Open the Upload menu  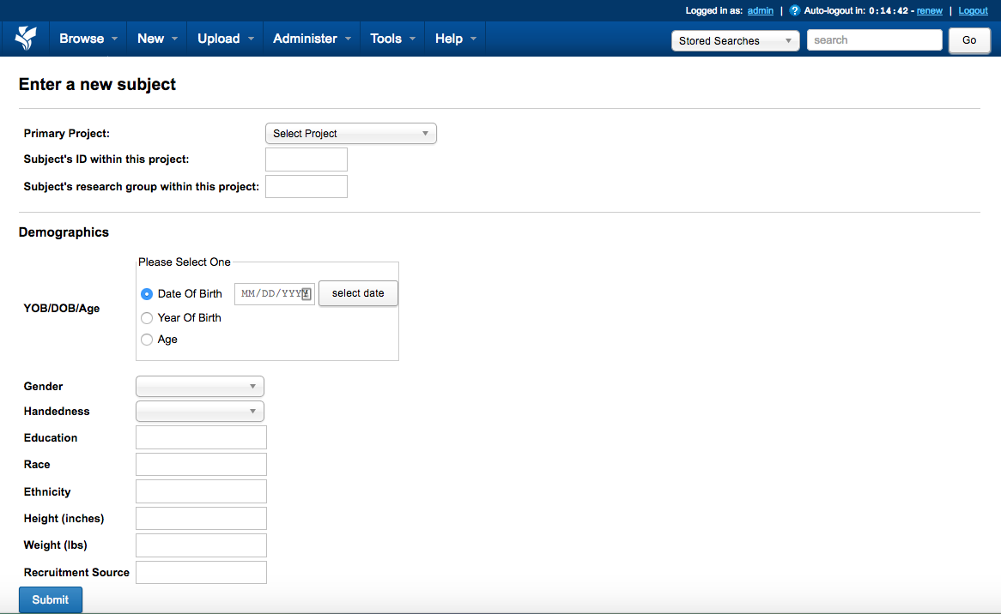[x=225, y=39]
